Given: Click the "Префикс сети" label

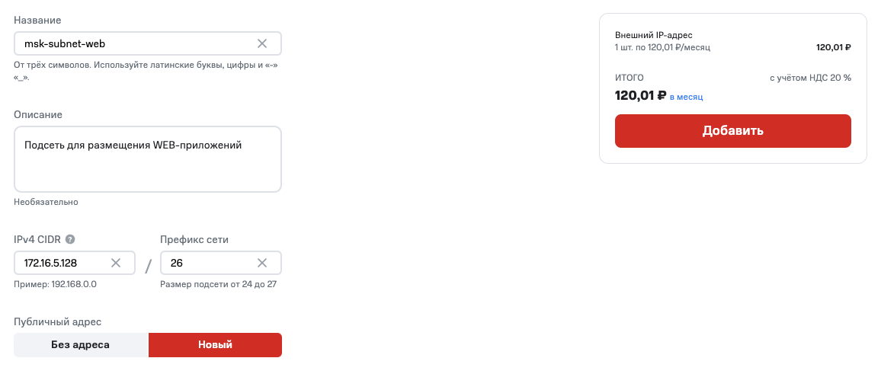Looking at the screenshot, I should (194, 239).
